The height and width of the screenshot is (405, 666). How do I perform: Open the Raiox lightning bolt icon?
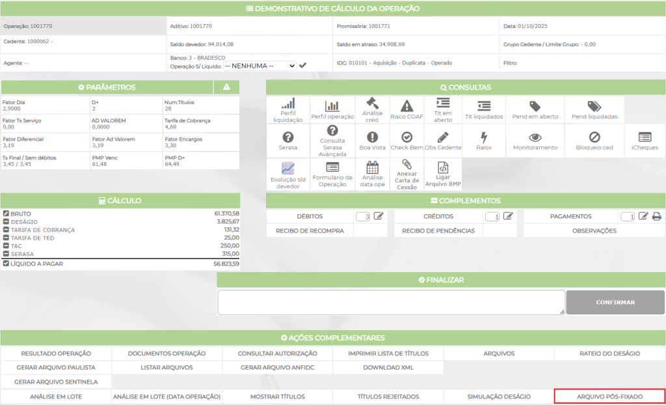point(483,137)
